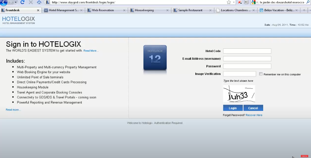Click the grey K virtual keyboard icon
Image resolution: width=311 pixels, height=158 pixels.
[x=246, y=2]
